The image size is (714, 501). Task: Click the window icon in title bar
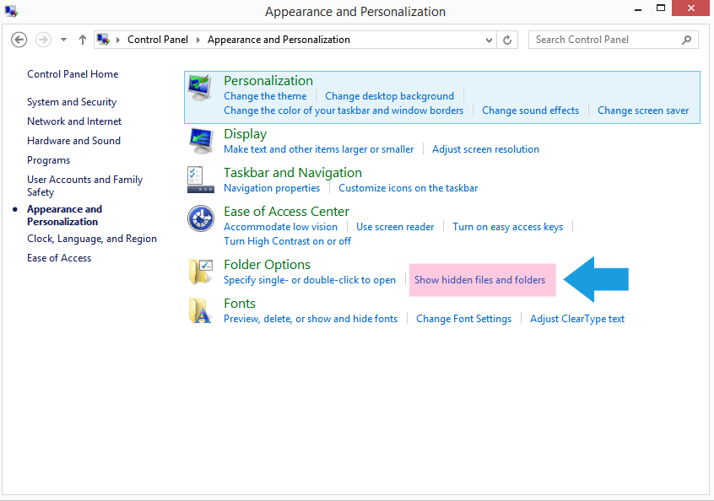pyautogui.click(x=11, y=11)
